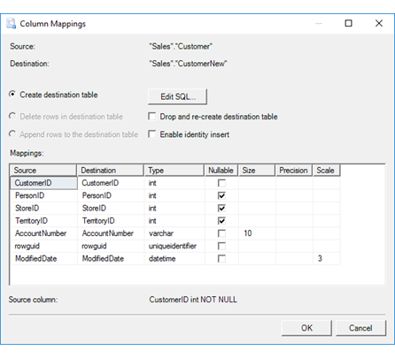Click the Scale column header
The width and height of the screenshot is (395, 358).
(327, 171)
